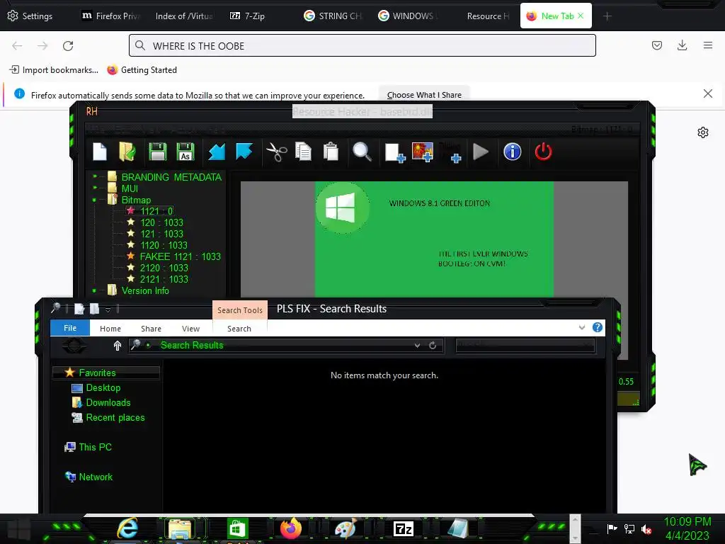Click the Save to Pocket icon
This screenshot has height=544, width=725.
pyautogui.click(x=657, y=45)
